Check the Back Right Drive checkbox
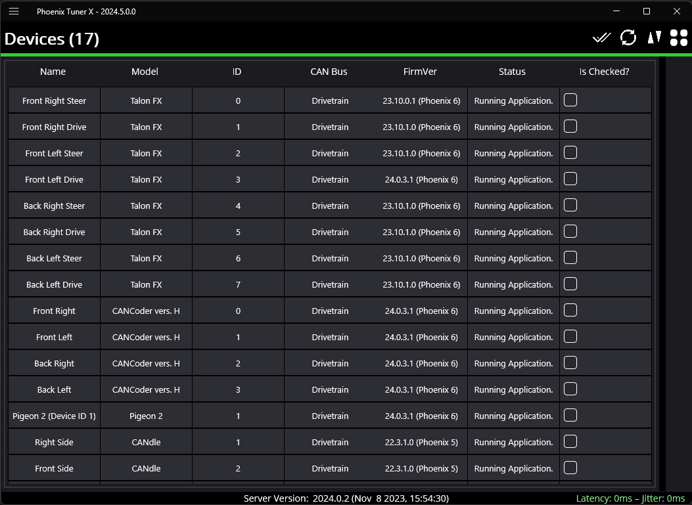This screenshot has height=505, width=692. tap(570, 232)
